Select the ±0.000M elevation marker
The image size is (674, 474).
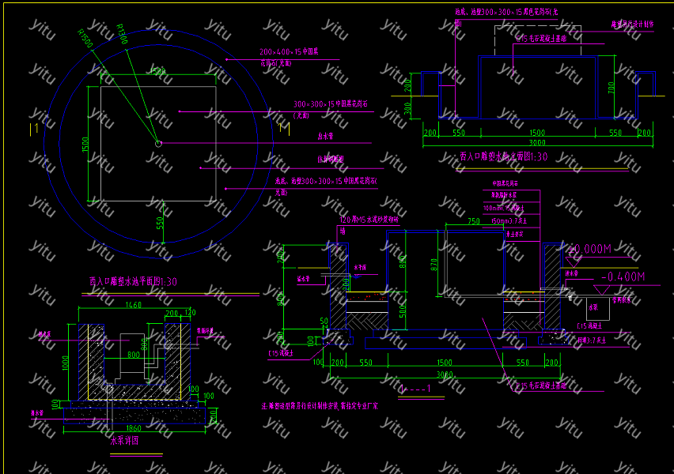(589, 249)
